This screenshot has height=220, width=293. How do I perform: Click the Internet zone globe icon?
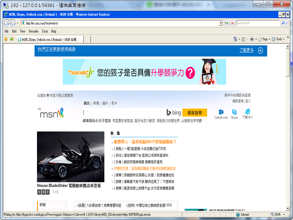click(238, 214)
